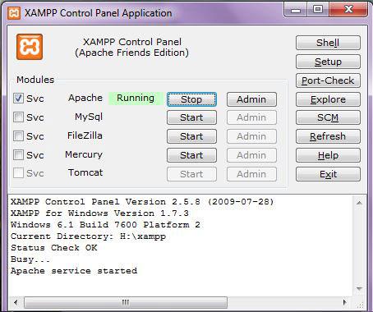Run the Port-Check
Viewport: 373px width, 312px height.
(328, 80)
